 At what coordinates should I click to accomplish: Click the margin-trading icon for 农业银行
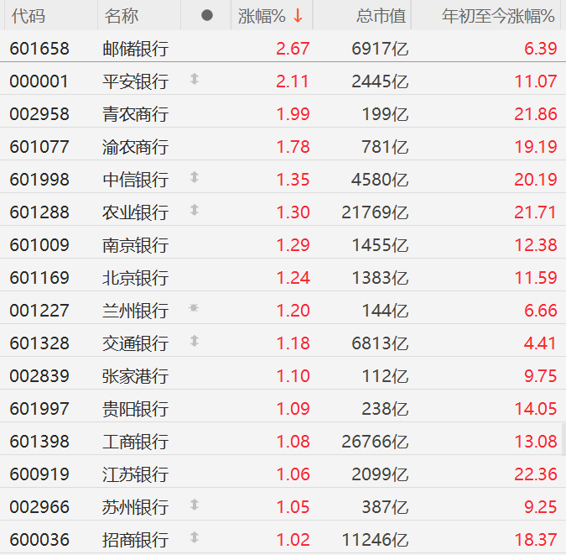(x=195, y=210)
